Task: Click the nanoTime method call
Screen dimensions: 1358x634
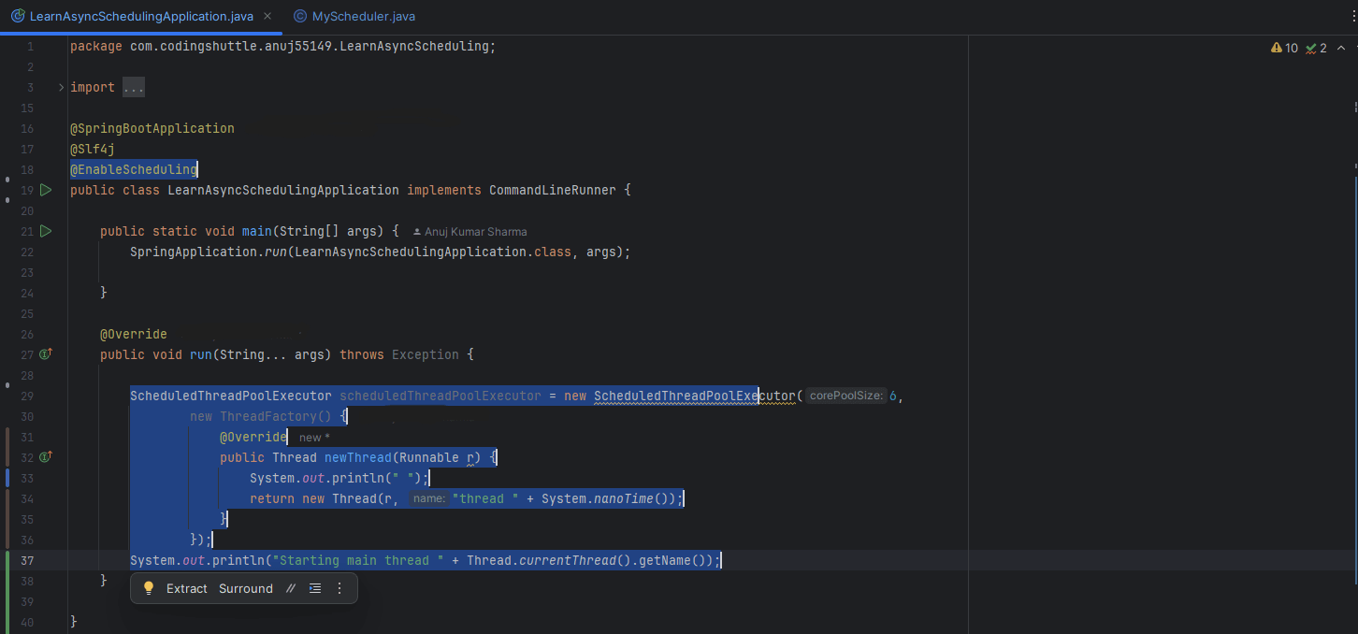Action: tap(624, 498)
